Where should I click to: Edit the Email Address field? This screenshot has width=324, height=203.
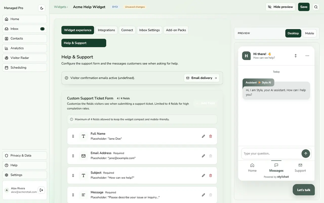[203, 156]
